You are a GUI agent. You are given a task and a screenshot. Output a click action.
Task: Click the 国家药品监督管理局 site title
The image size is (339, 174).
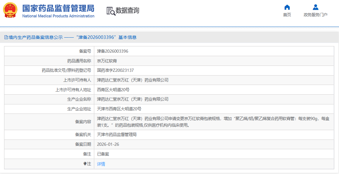pos(58,8)
